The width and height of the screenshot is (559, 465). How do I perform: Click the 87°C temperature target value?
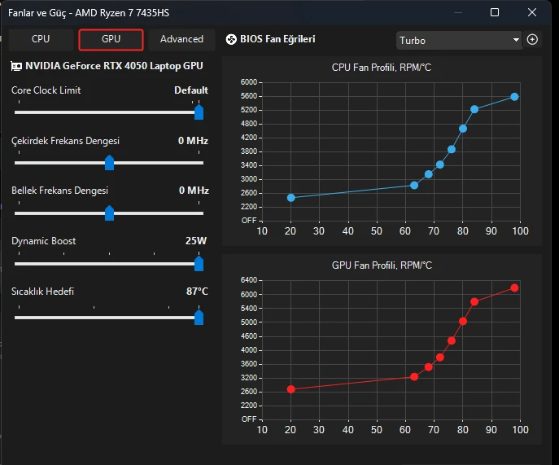pyautogui.click(x=197, y=292)
